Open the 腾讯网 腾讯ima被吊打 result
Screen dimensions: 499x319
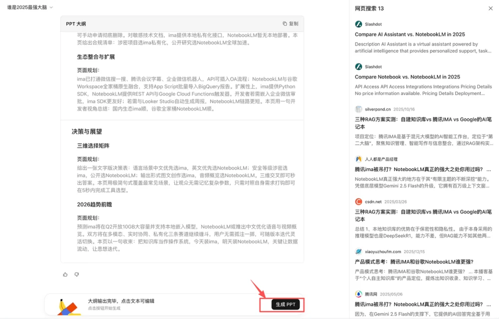pyautogui.click(x=423, y=304)
